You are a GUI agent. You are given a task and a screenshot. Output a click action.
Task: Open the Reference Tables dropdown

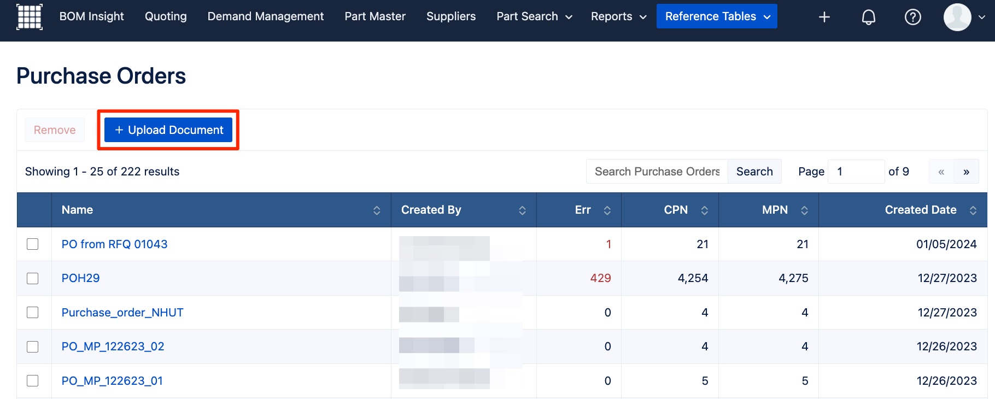[717, 16]
